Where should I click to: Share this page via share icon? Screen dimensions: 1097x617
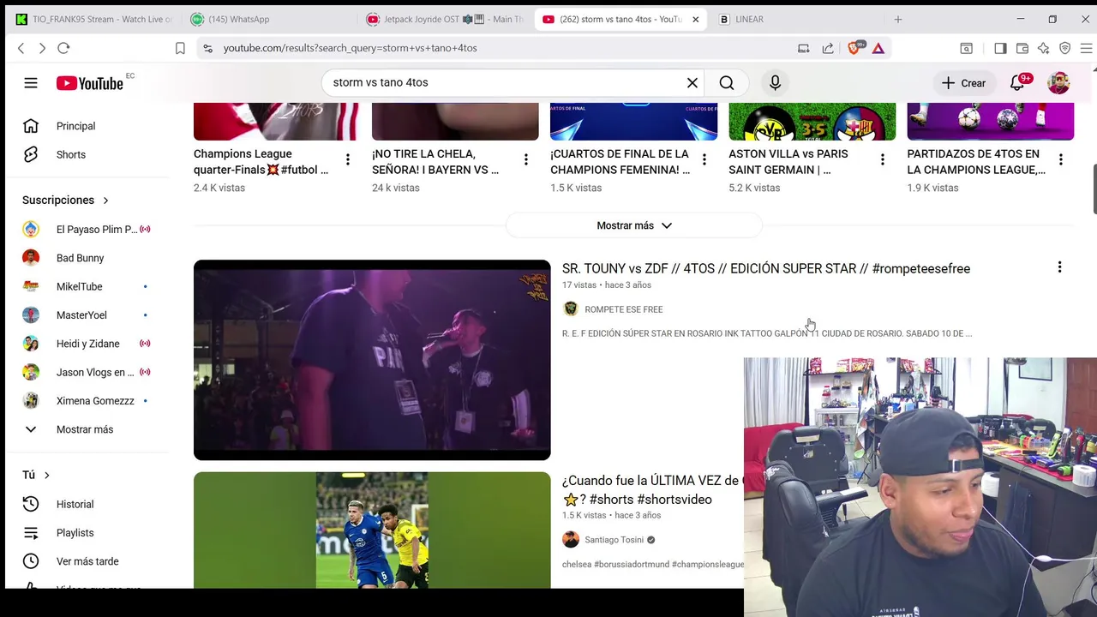coord(828,48)
